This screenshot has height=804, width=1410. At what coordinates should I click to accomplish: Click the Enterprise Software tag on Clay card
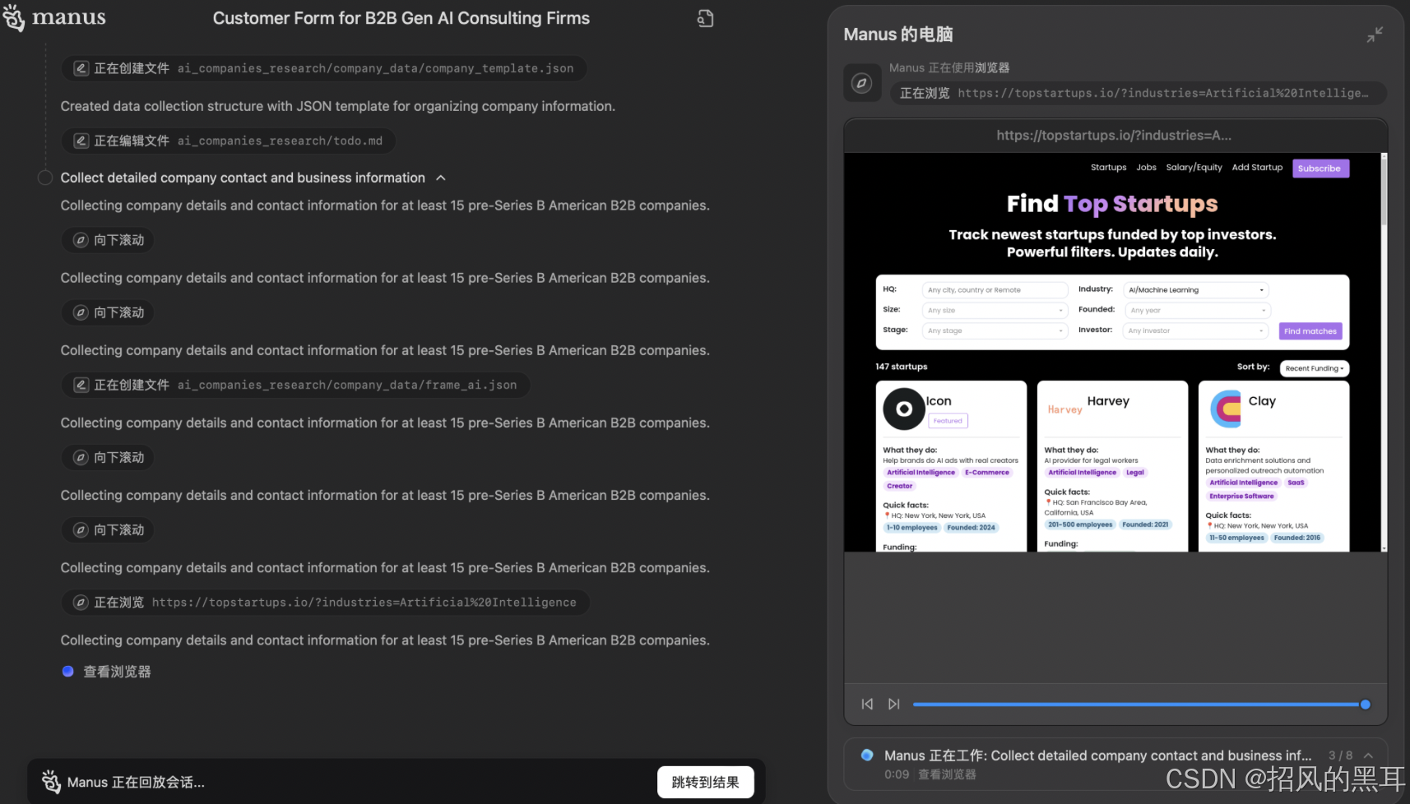pyautogui.click(x=1241, y=497)
